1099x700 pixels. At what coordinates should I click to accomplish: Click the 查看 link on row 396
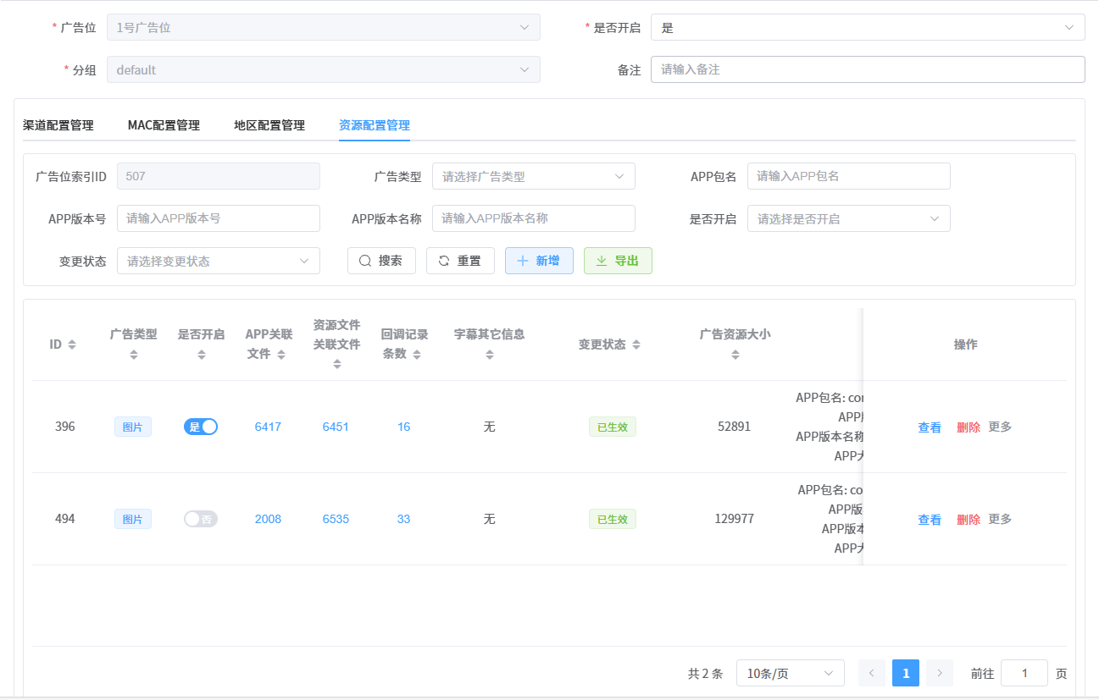930,427
